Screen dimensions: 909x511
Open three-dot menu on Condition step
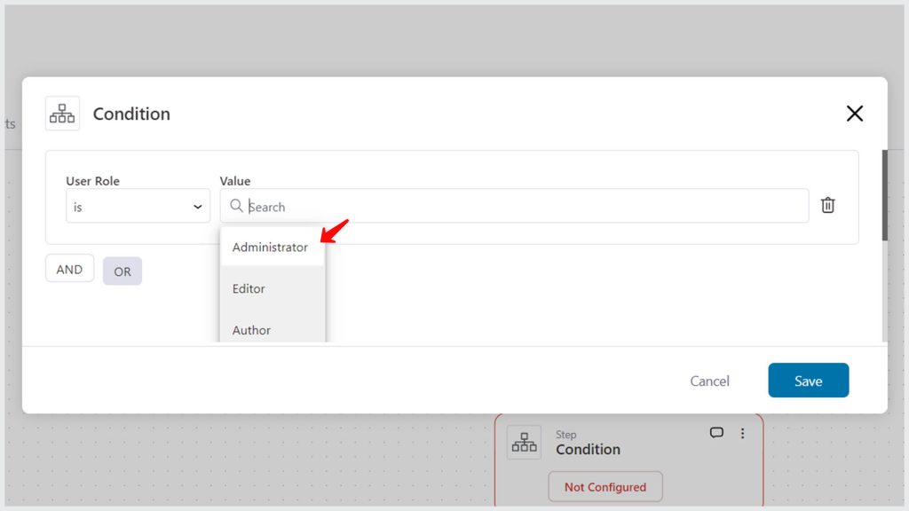tap(743, 433)
